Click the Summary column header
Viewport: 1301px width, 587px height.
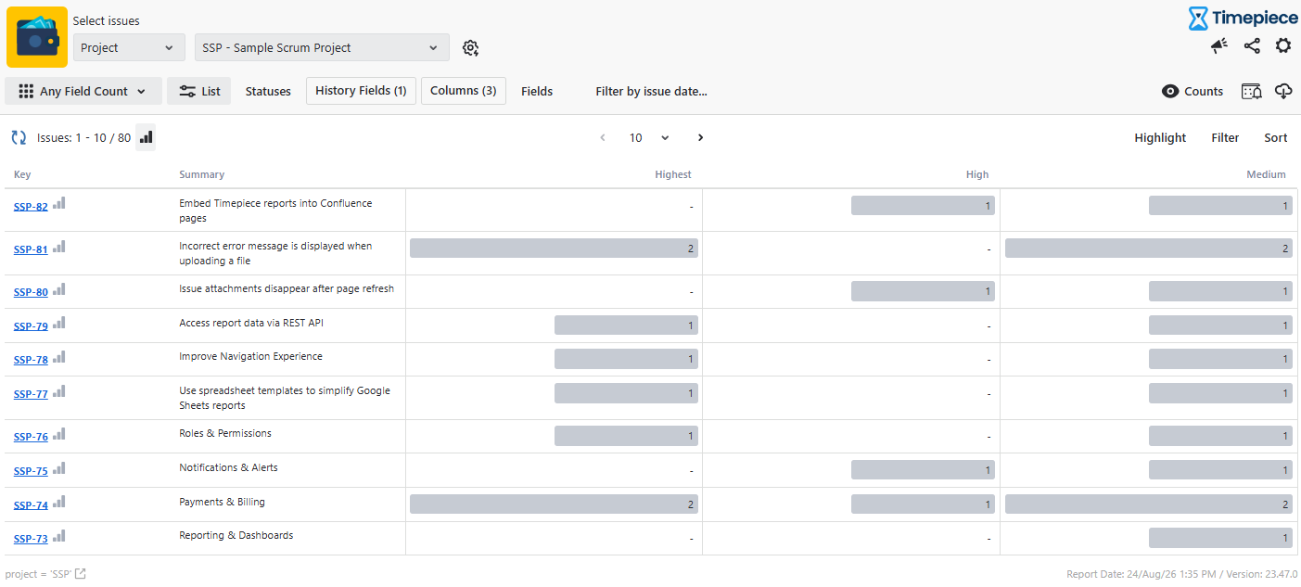point(201,174)
